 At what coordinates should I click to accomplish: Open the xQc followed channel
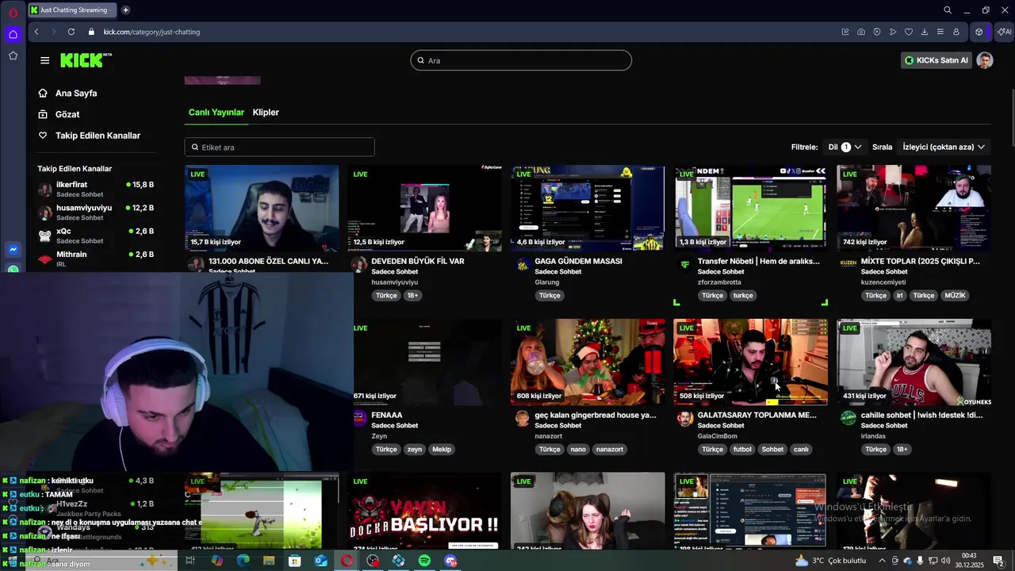tap(95, 236)
